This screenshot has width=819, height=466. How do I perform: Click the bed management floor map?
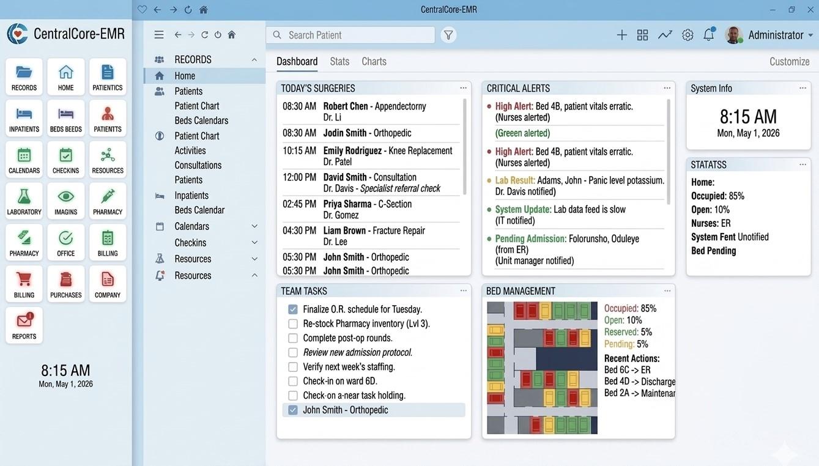[542, 368]
